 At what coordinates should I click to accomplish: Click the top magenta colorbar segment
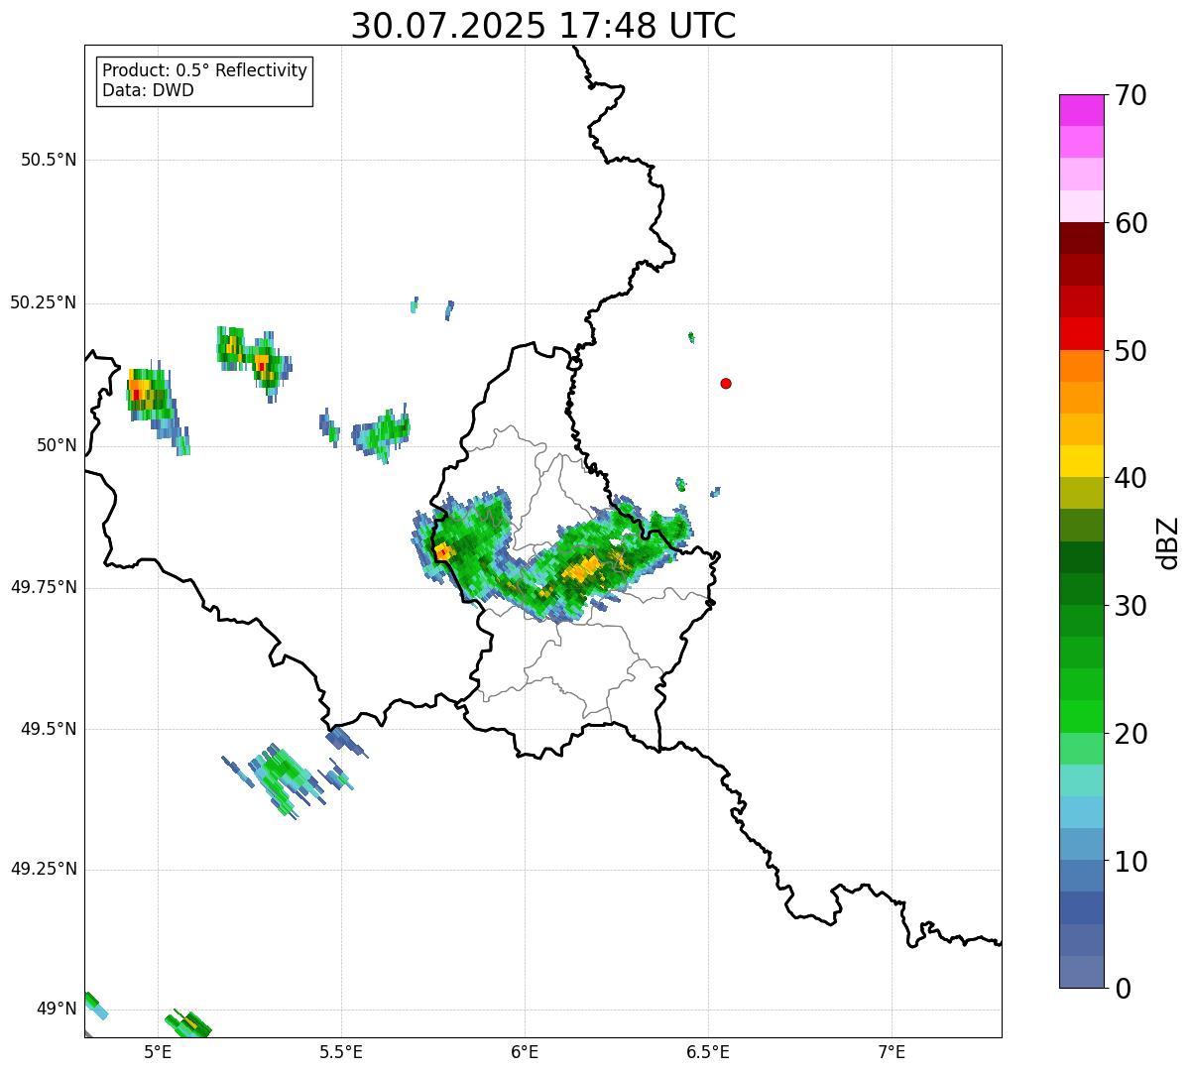[1082, 110]
